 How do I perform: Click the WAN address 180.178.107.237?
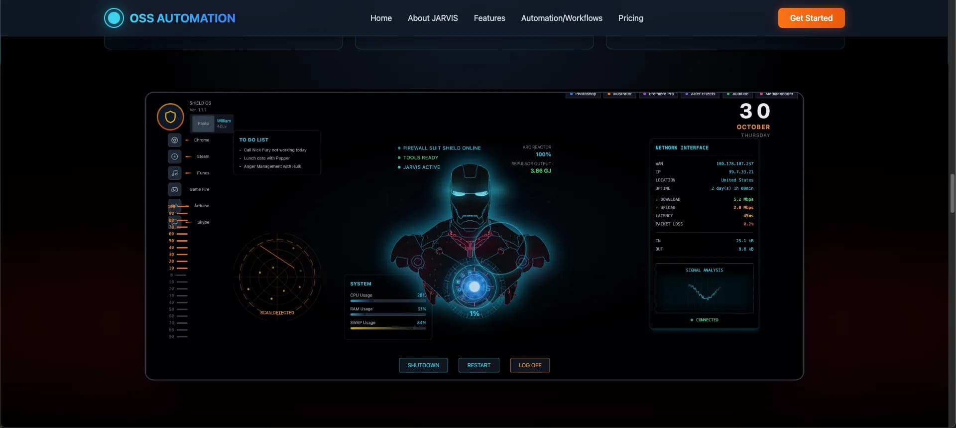734,164
